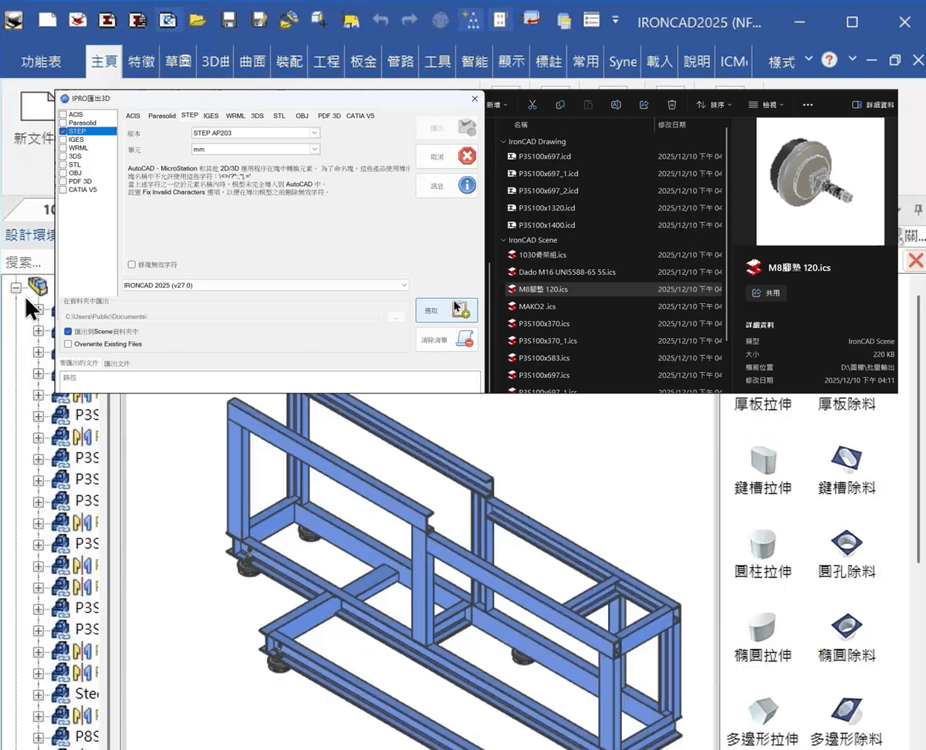926x750 pixels.
Task: Click the Save icon in the top toolbar
Action: pyautogui.click(x=228, y=21)
